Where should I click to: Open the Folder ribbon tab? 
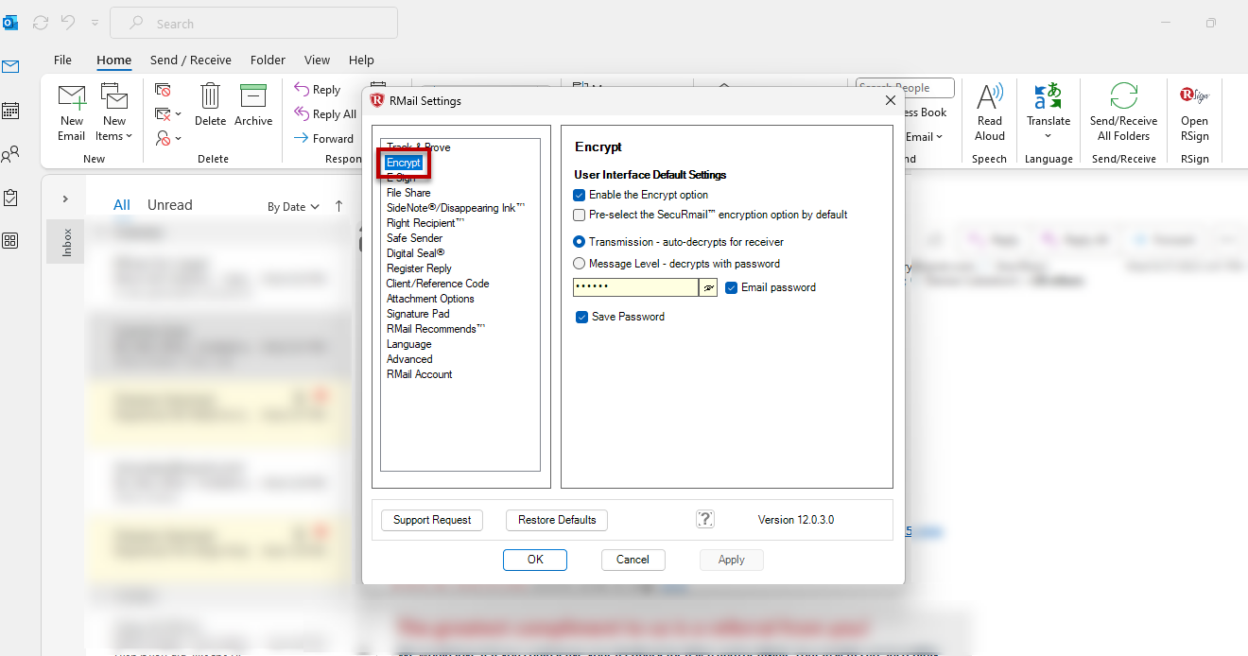pyautogui.click(x=268, y=60)
